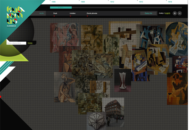Open the geometric hexagonal box thumbnail
This screenshot has width=195, height=130.
click(x=97, y=121)
